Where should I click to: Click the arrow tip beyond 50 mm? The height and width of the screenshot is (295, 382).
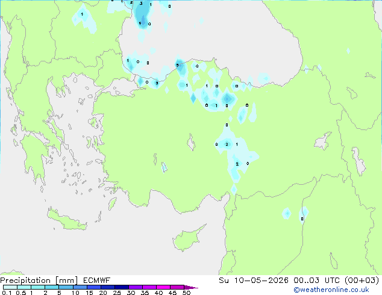191,287
